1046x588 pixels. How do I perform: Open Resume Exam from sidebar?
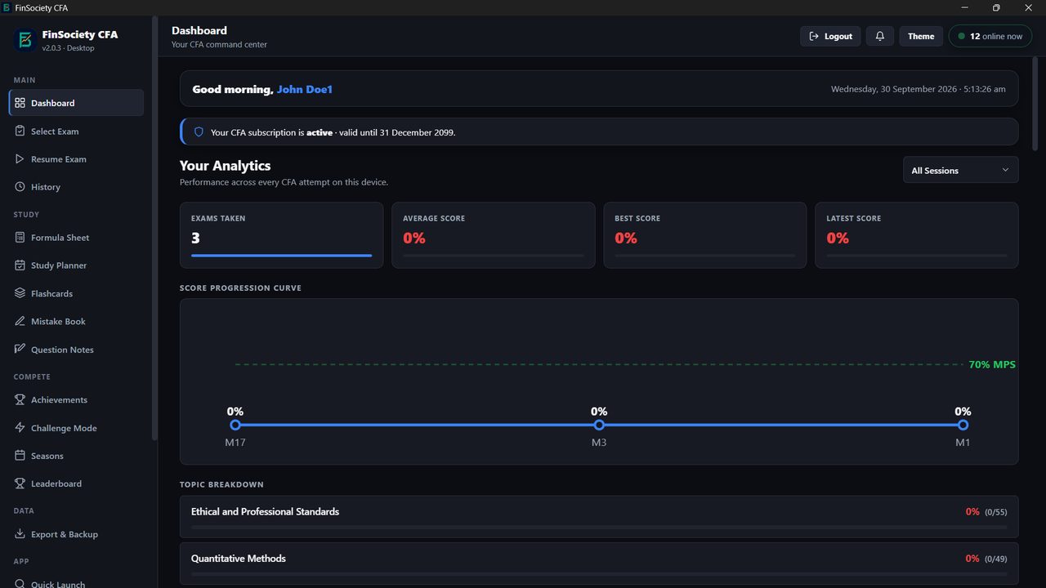click(76, 158)
